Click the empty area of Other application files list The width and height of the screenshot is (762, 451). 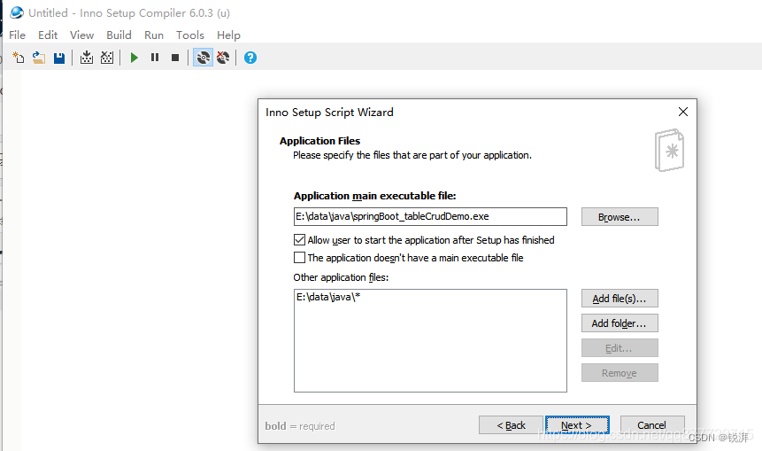click(x=430, y=348)
